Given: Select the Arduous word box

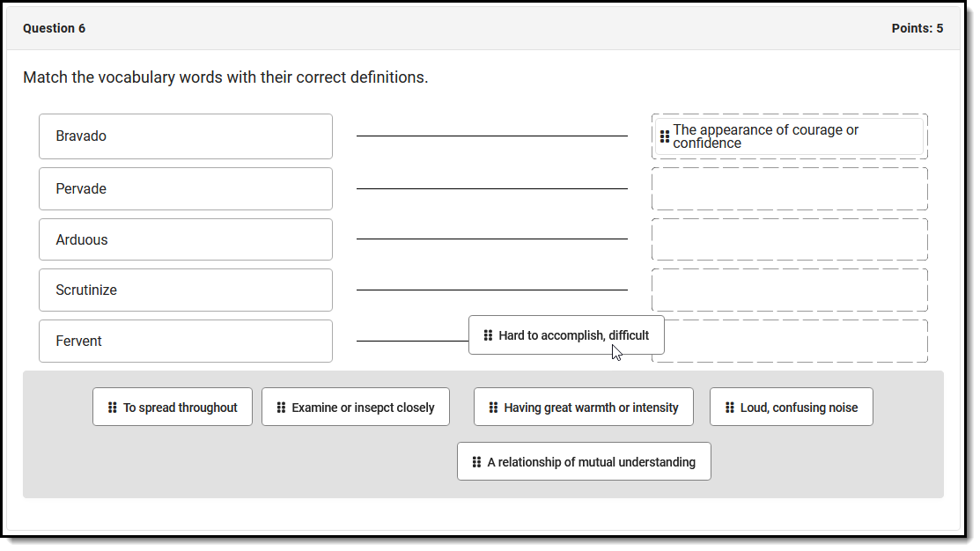Looking at the screenshot, I should [185, 239].
